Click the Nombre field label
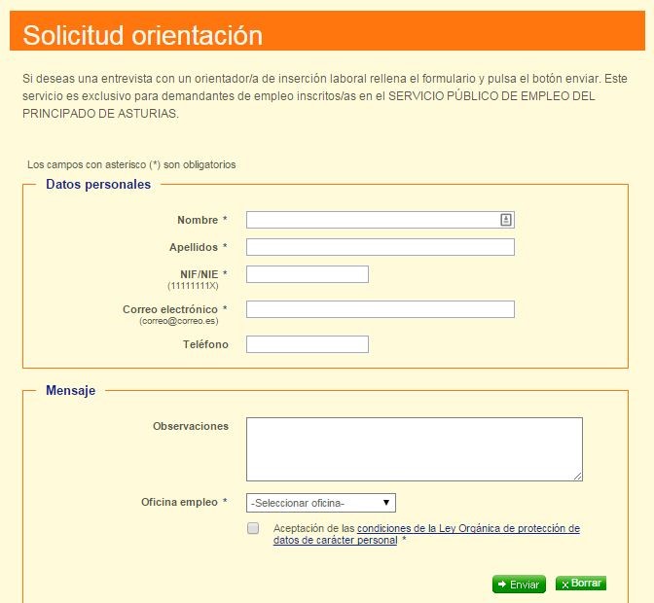Screen dimensions: 654x603 click(x=198, y=220)
